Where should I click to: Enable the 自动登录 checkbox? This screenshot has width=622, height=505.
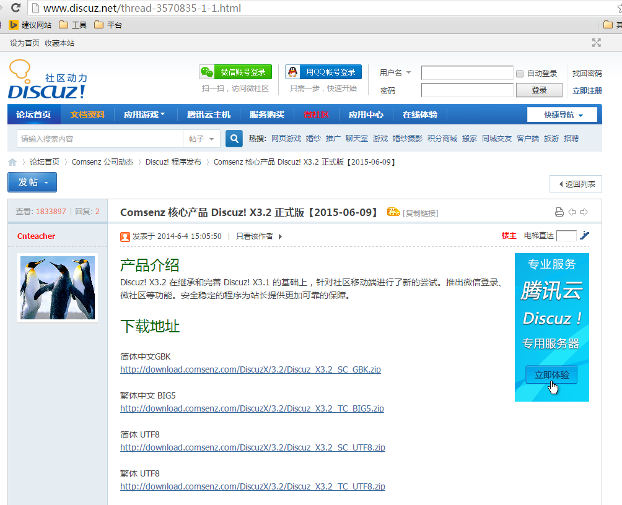click(x=520, y=74)
